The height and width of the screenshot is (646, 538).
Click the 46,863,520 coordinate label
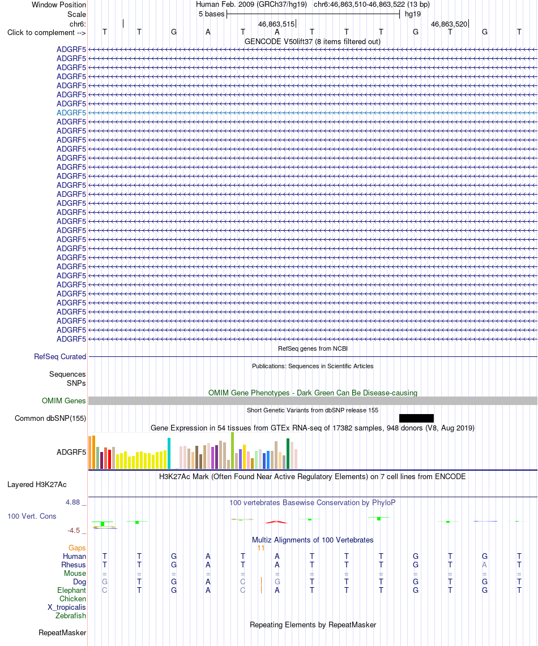point(449,24)
